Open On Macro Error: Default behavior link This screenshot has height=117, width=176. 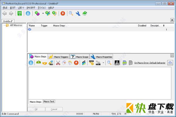(150, 63)
